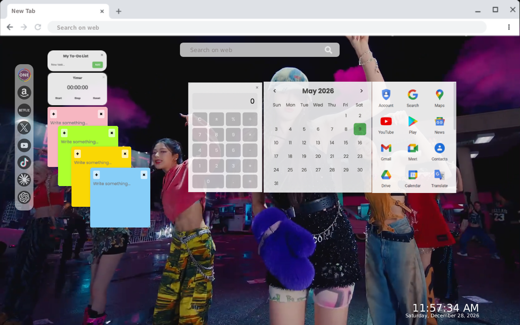Stop the timer
This screenshot has width=520, height=325.
click(x=77, y=98)
